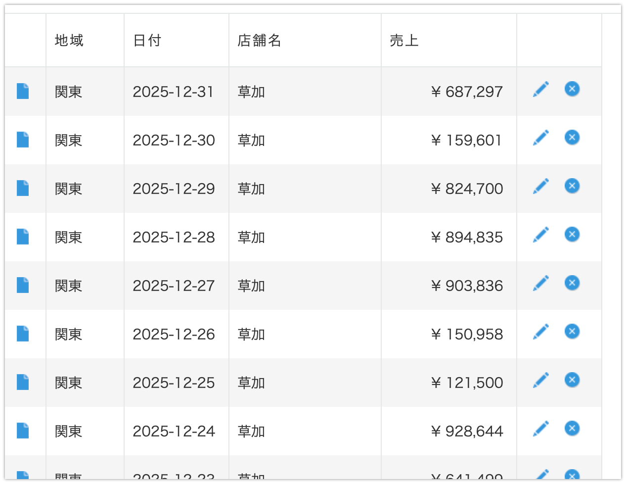Open record details for 2025-12-31 row
The image size is (626, 484).
pos(23,91)
